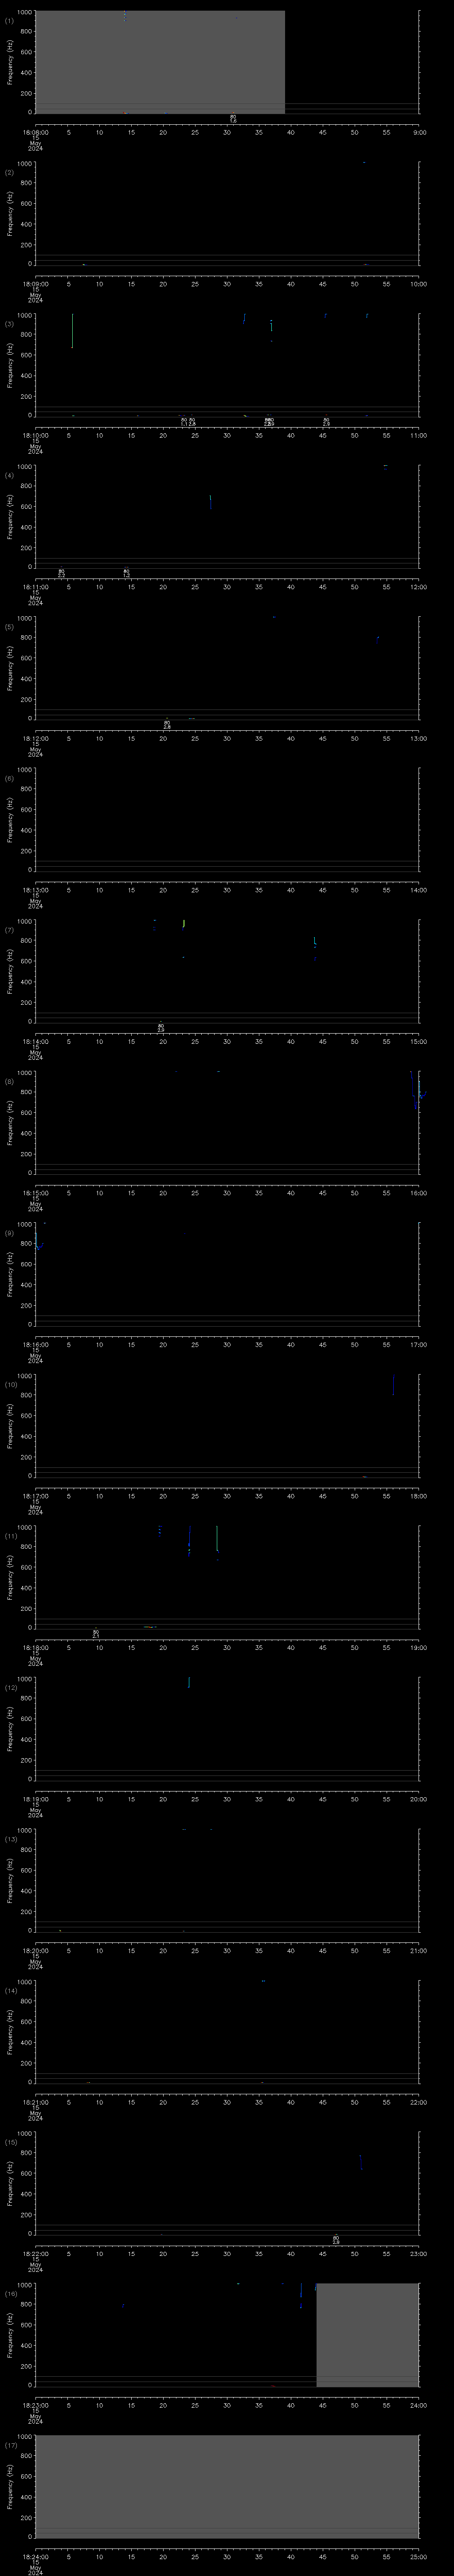This screenshot has width=454, height=2576.
Task: Click the empty spectrogram of panel (6)
Action: pyautogui.click(x=227, y=819)
